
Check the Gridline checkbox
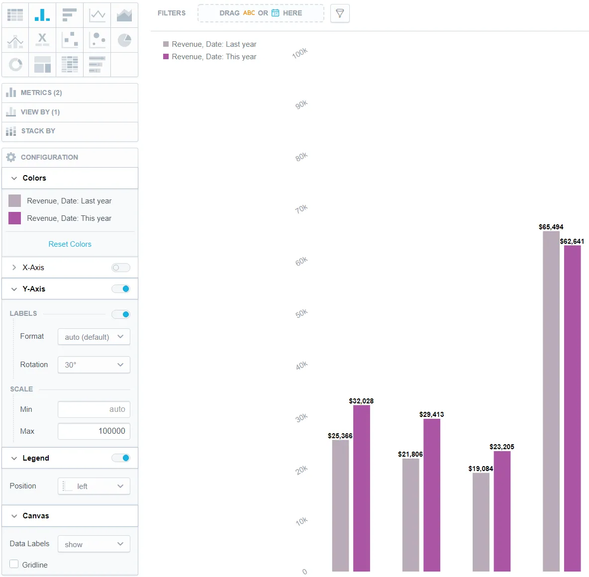(x=14, y=564)
